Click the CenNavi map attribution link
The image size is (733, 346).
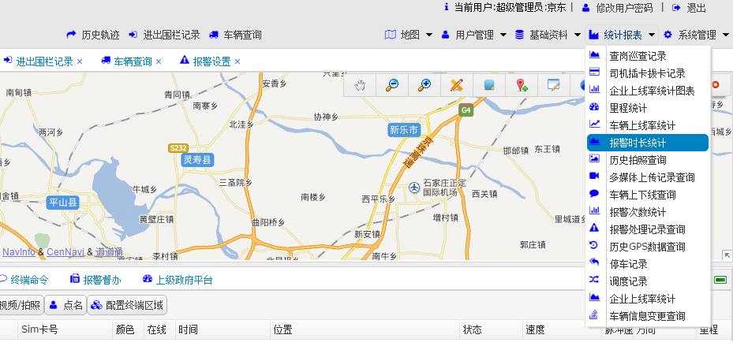pos(65,252)
